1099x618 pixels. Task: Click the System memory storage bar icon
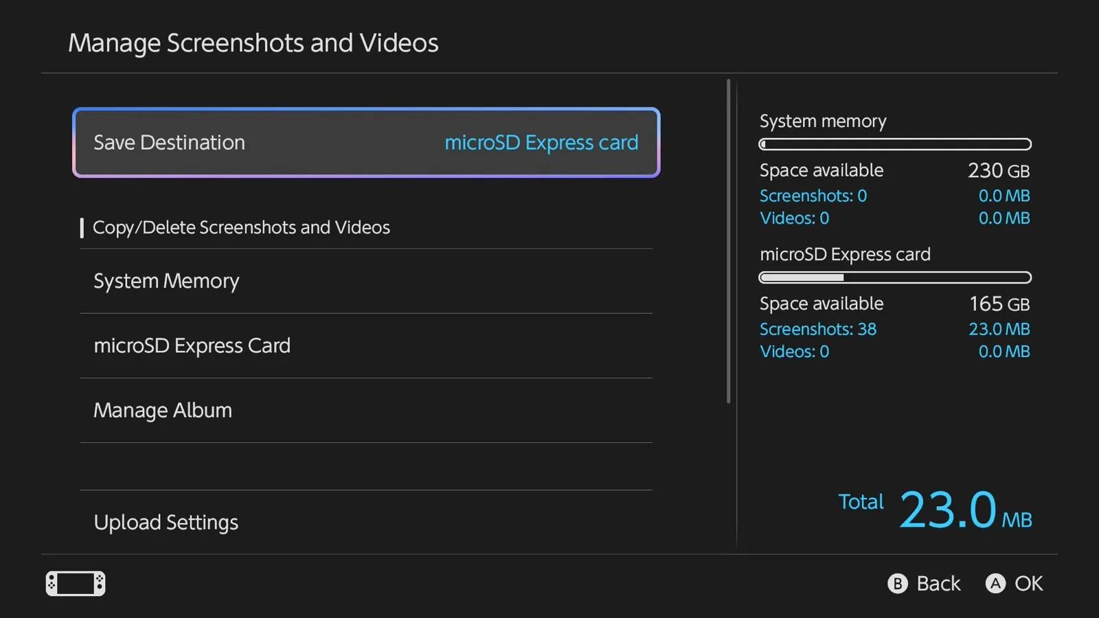click(x=894, y=144)
